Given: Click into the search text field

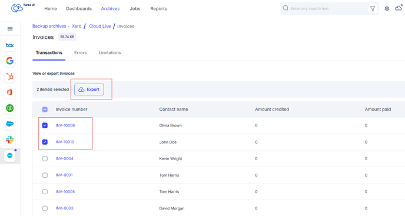Looking at the screenshot, I should pyautogui.click(x=328, y=8).
